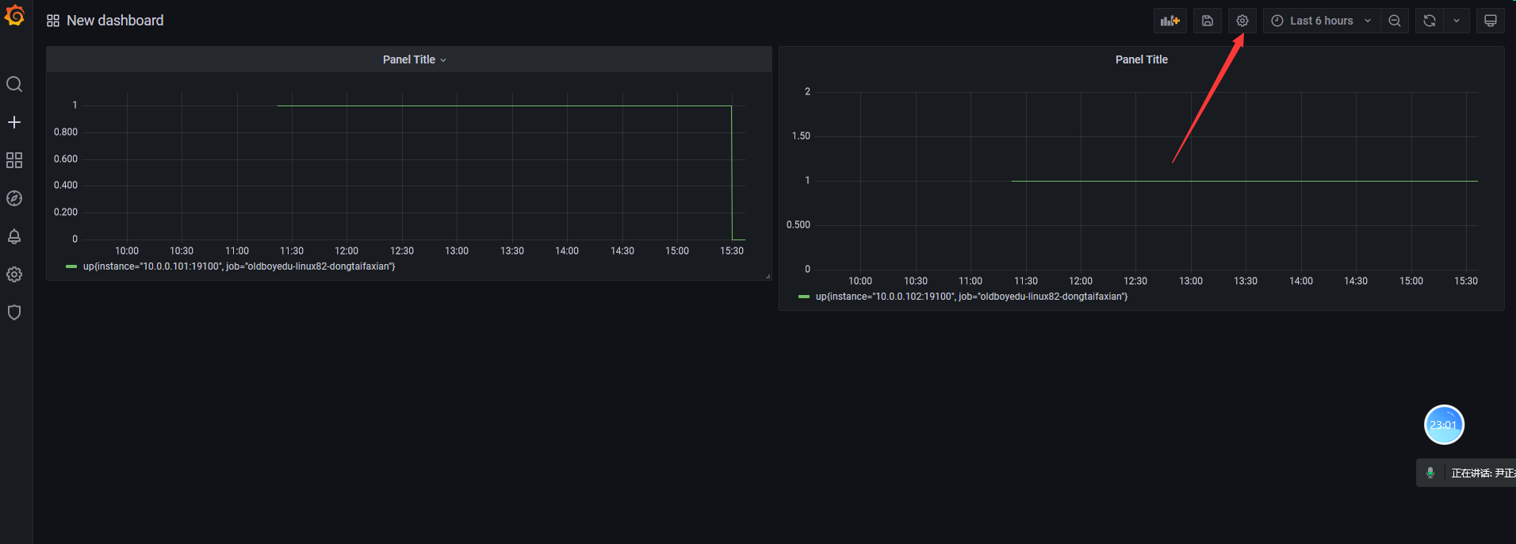Viewport: 1516px width, 544px height.
Task: Expand the left Panel Title menu
Action: [x=415, y=59]
